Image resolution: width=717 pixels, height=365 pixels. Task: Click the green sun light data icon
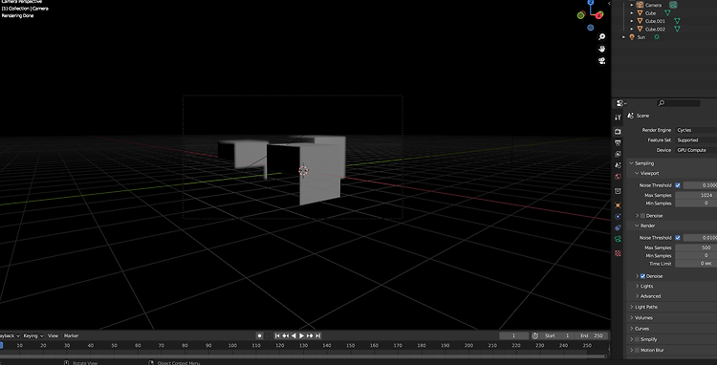click(x=657, y=37)
